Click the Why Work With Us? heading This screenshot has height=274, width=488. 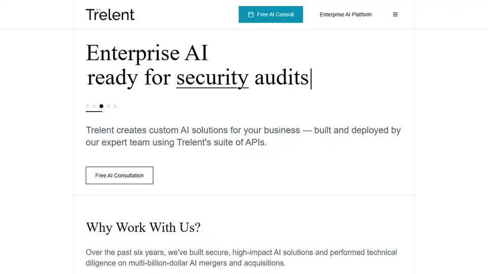[143, 227]
